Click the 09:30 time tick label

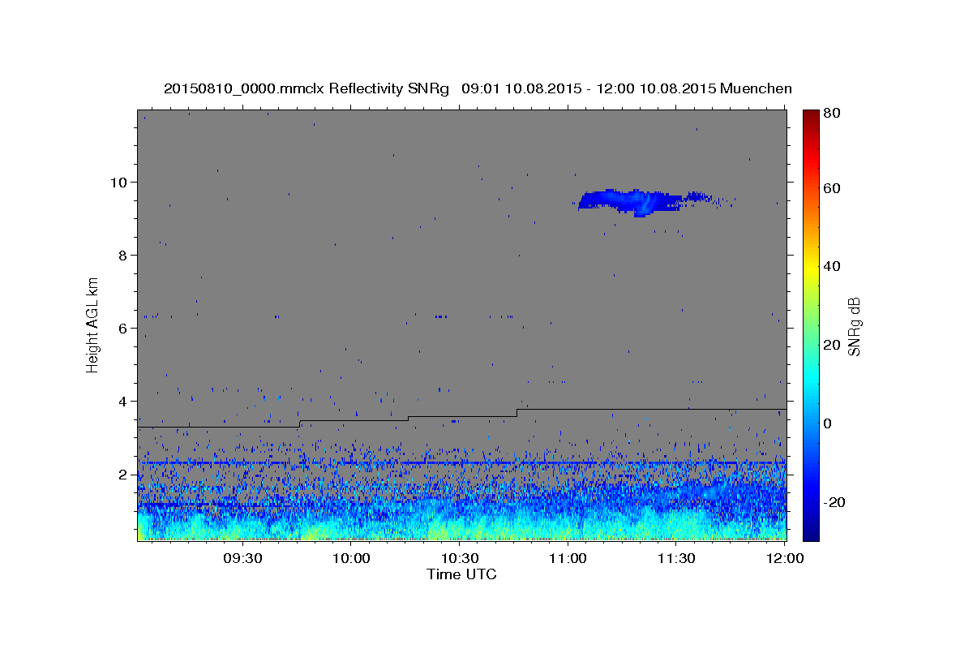coord(242,559)
